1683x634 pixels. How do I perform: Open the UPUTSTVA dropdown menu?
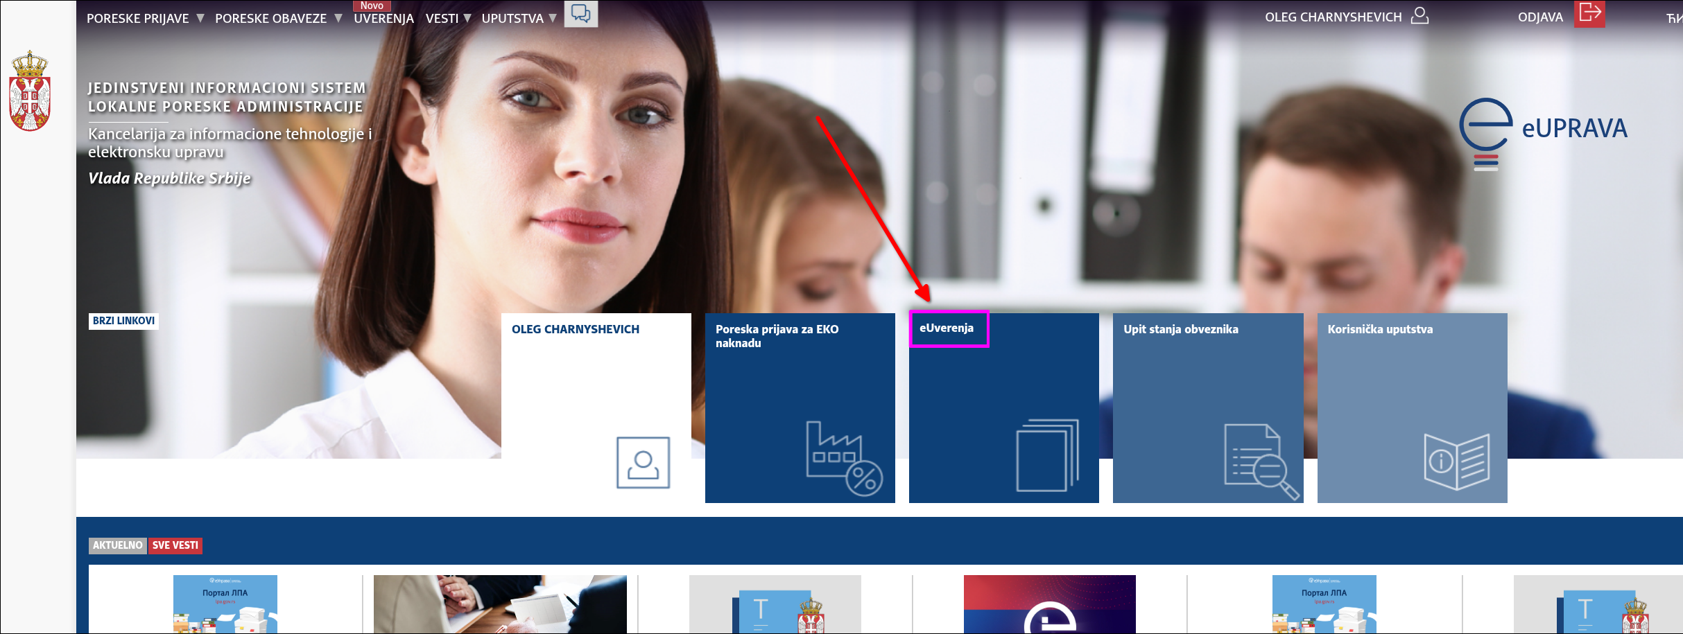point(519,19)
